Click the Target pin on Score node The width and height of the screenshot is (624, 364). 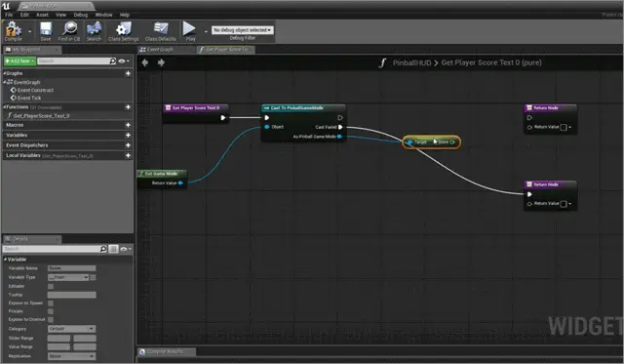[x=409, y=142]
